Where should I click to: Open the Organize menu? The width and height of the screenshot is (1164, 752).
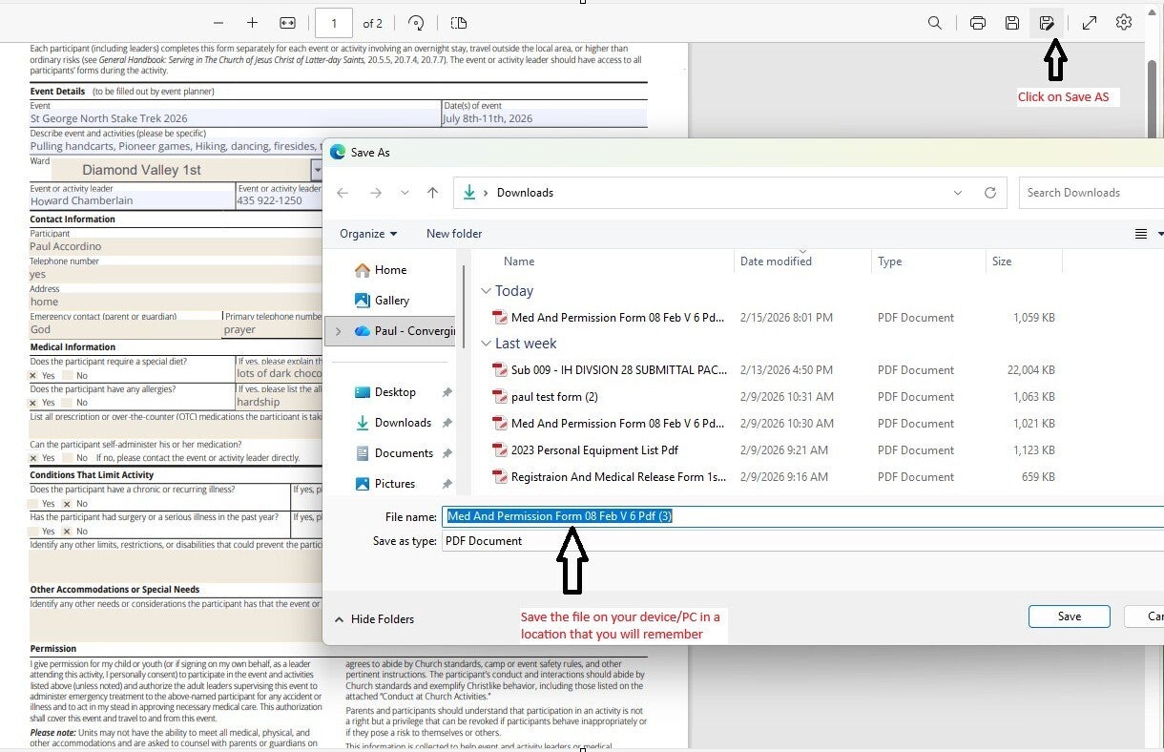[368, 234]
